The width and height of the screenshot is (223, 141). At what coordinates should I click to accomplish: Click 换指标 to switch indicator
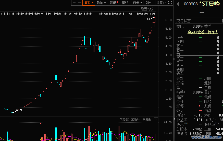tap(147, 119)
